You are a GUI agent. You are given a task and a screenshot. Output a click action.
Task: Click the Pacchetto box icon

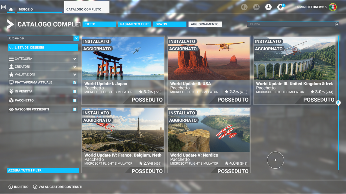pos(11,100)
